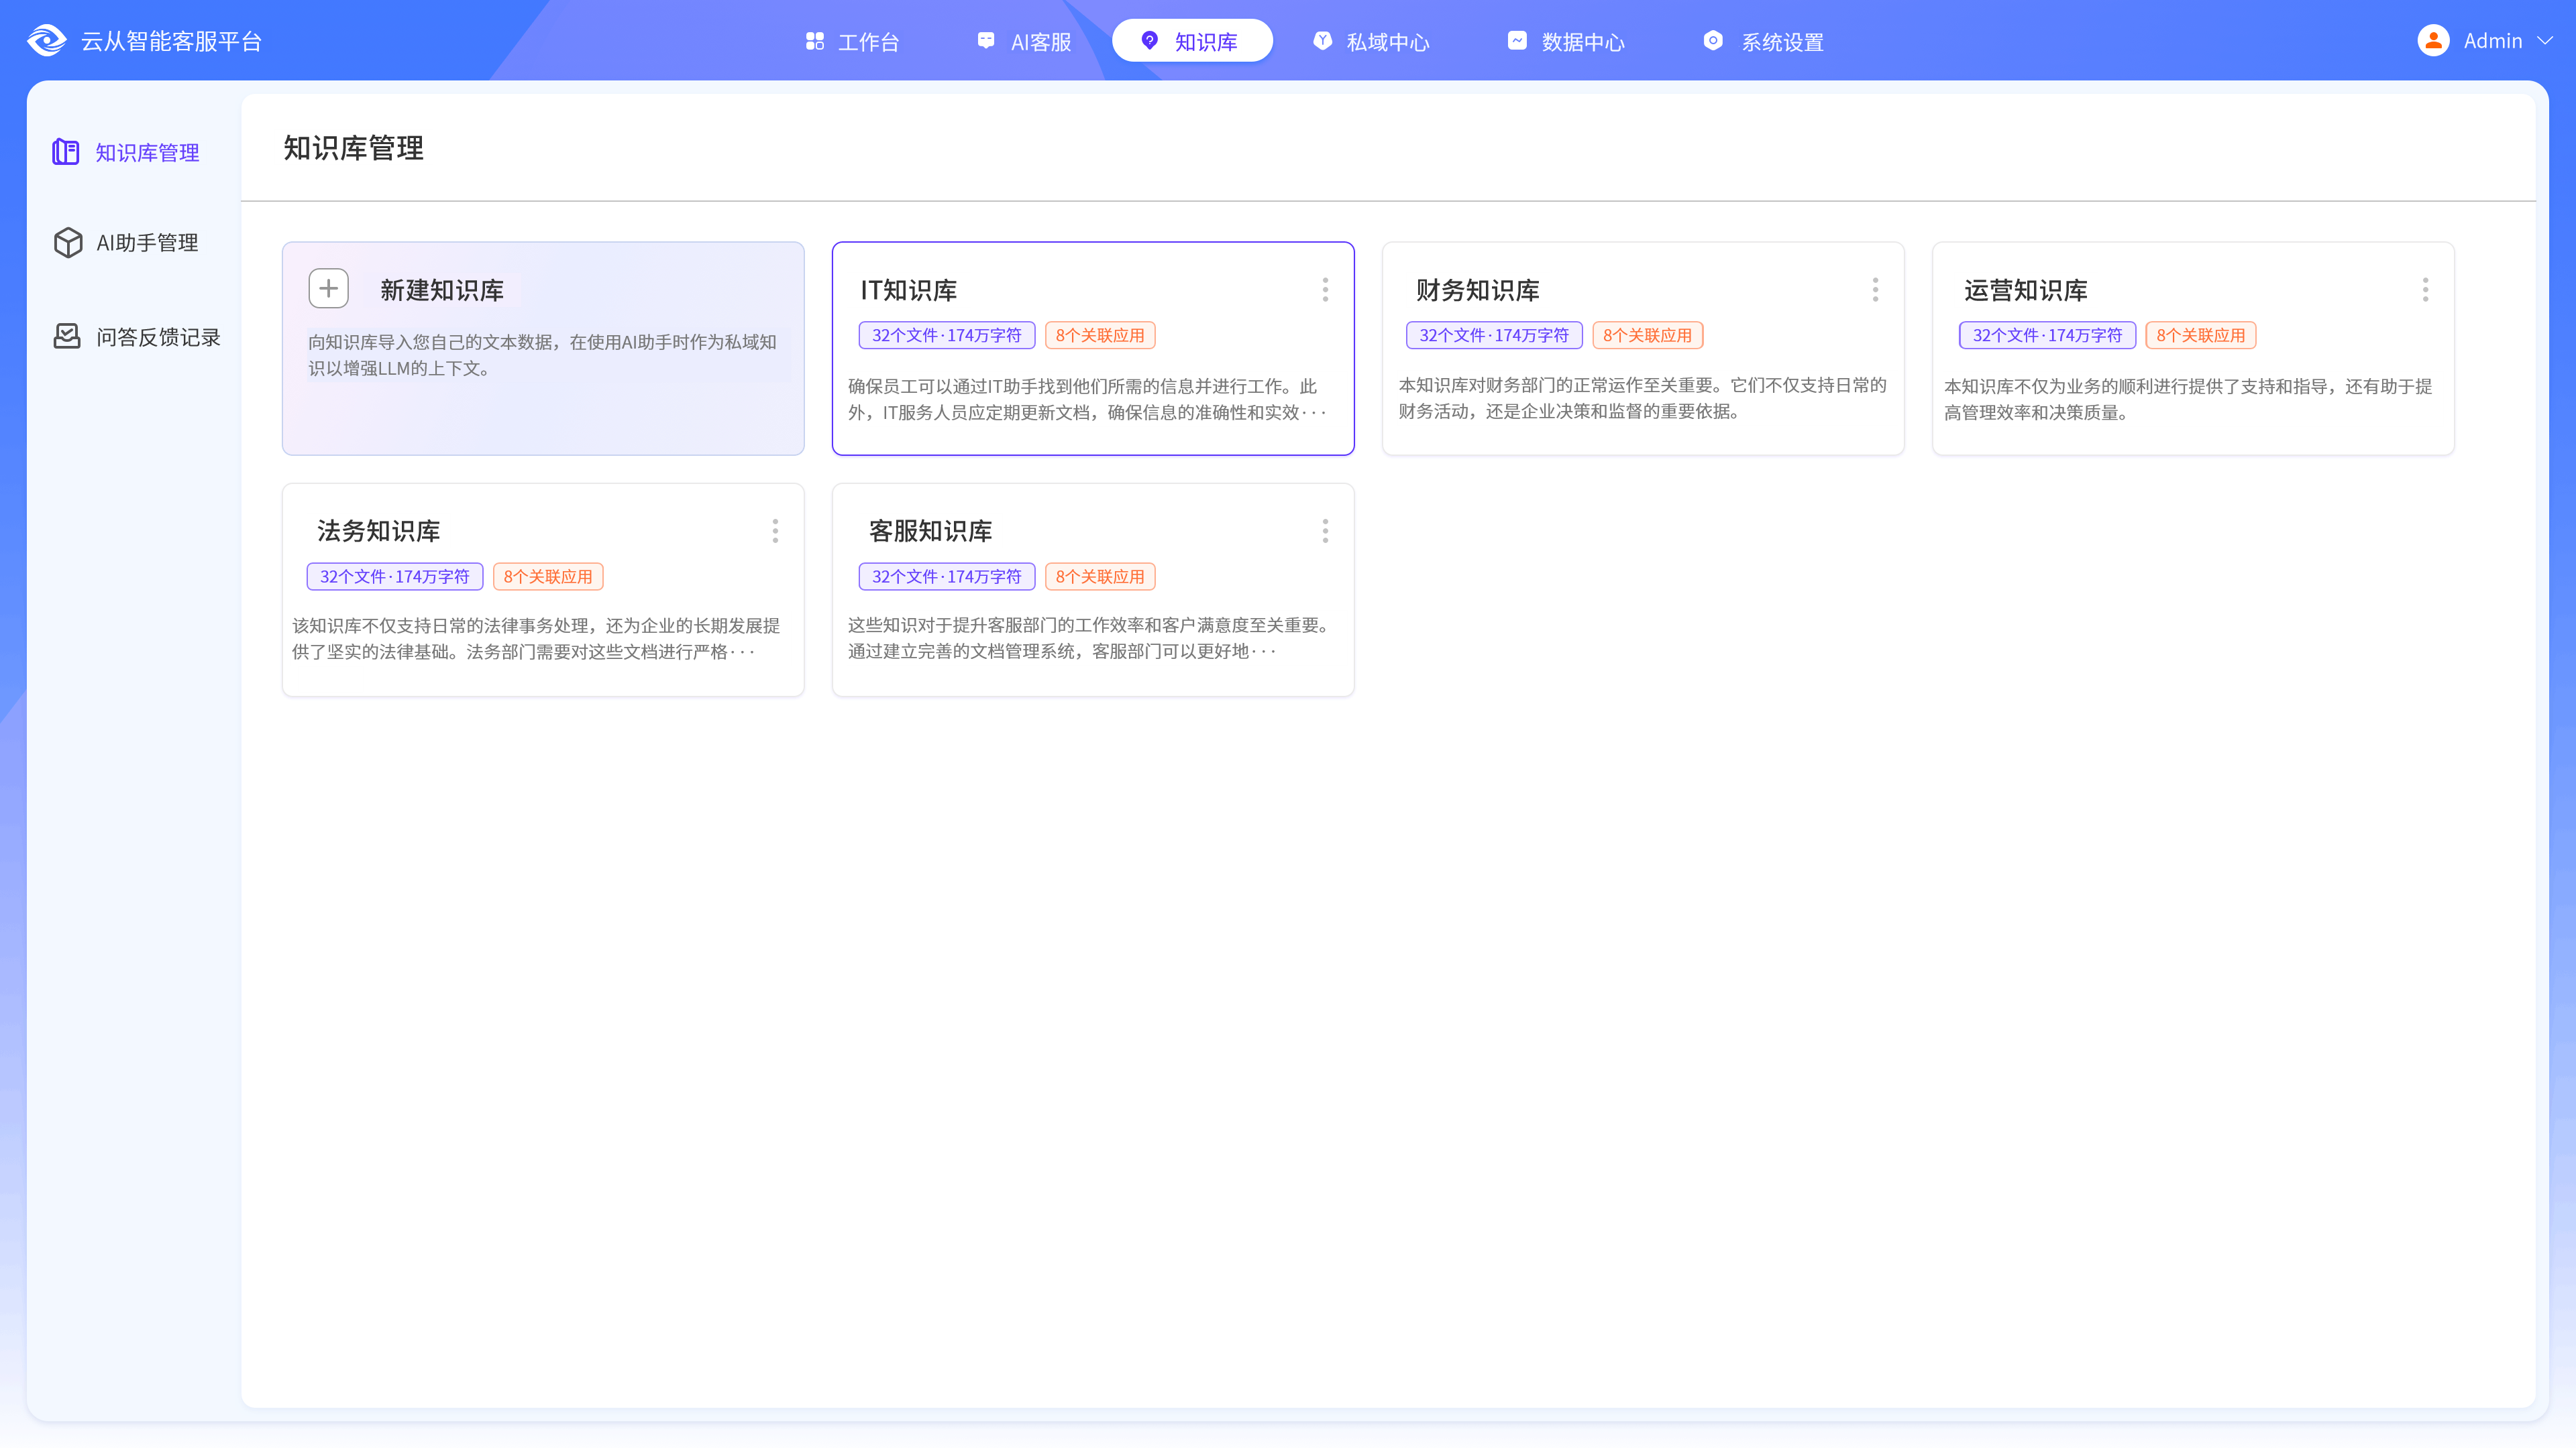The height and width of the screenshot is (1448, 2576).
Task: Click the 新建知识库 title text
Action: click(441, 291)
